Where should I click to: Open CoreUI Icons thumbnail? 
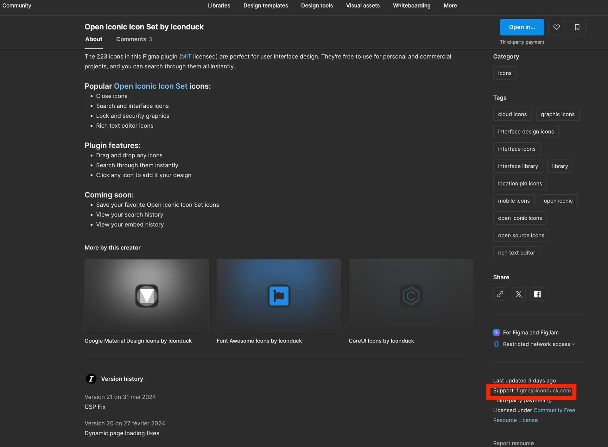click(411, 296)
